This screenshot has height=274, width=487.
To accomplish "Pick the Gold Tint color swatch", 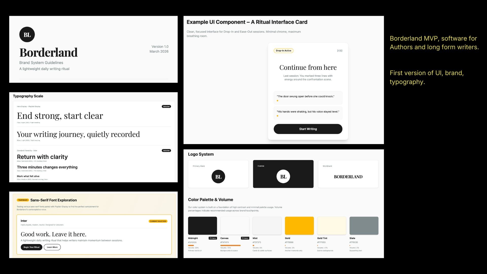I will 332,226.
